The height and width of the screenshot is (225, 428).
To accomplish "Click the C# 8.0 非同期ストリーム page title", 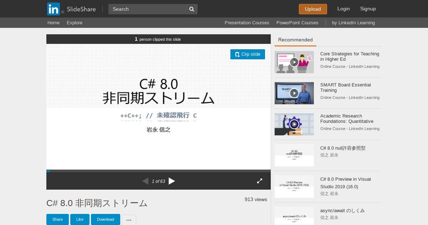I will pos(97,203).
